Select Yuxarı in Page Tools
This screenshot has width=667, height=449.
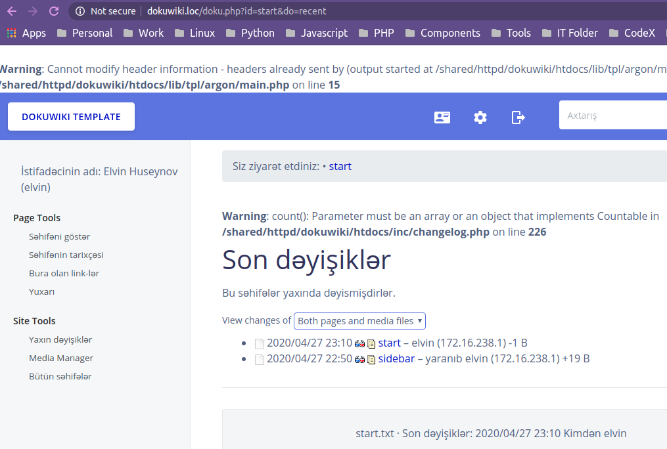pyautogui.click(x=41, y=292)
